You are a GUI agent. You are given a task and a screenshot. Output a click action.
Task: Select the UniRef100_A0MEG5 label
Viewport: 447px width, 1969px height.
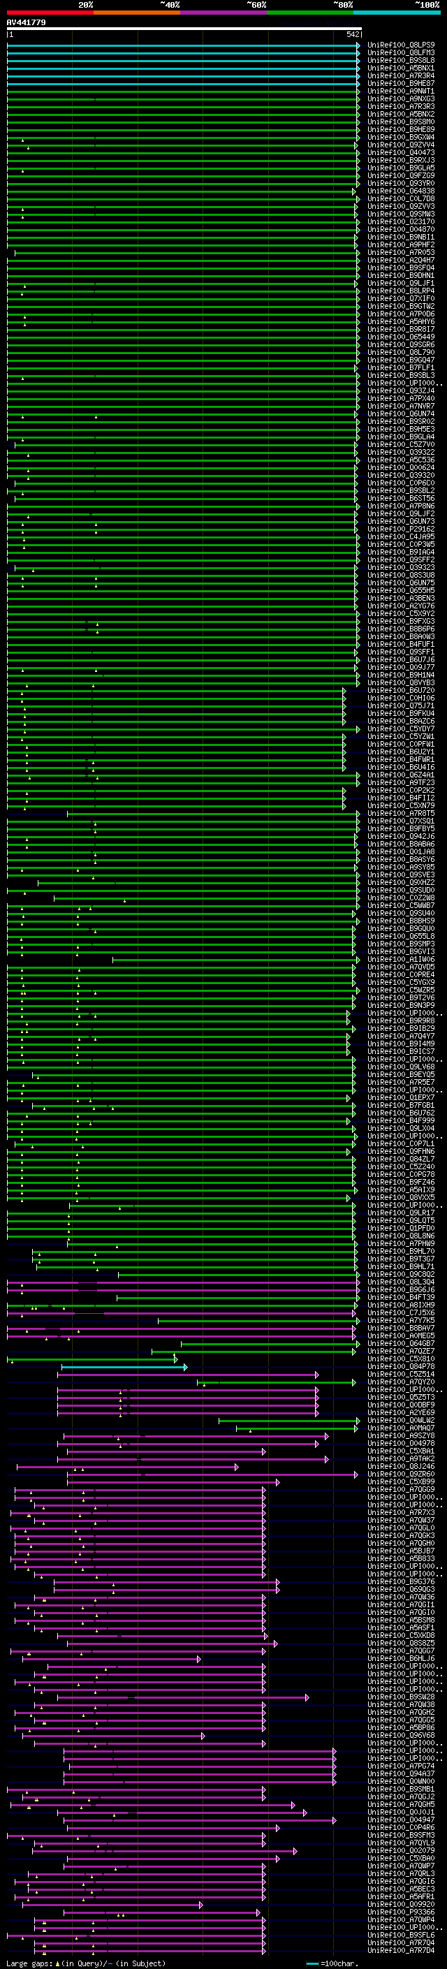pos(401,1336)
